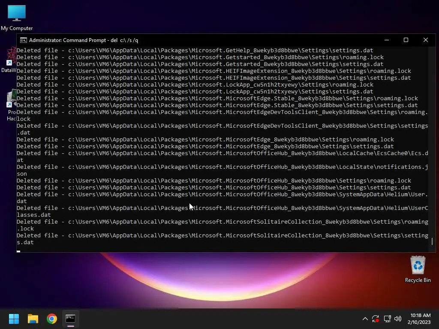Open the sync status tray icon
The height and width of the screenshot is (329, 439).
pos(376,319)
